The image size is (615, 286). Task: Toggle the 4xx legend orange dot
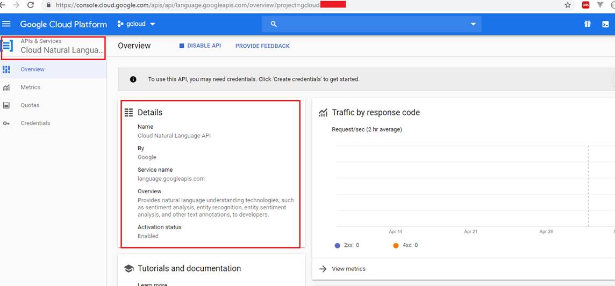(396, 246)
